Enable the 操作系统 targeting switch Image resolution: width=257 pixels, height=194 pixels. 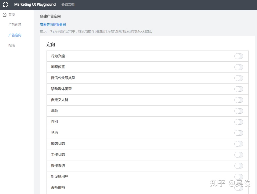(x=239, y=166)
